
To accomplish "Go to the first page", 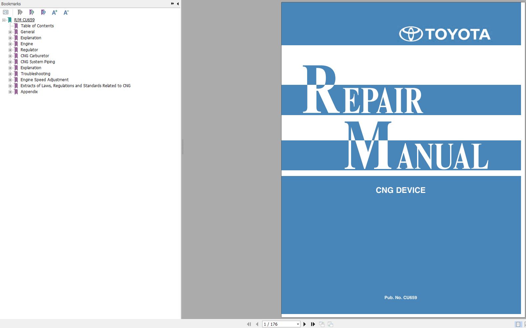I will tap(249, 324).
